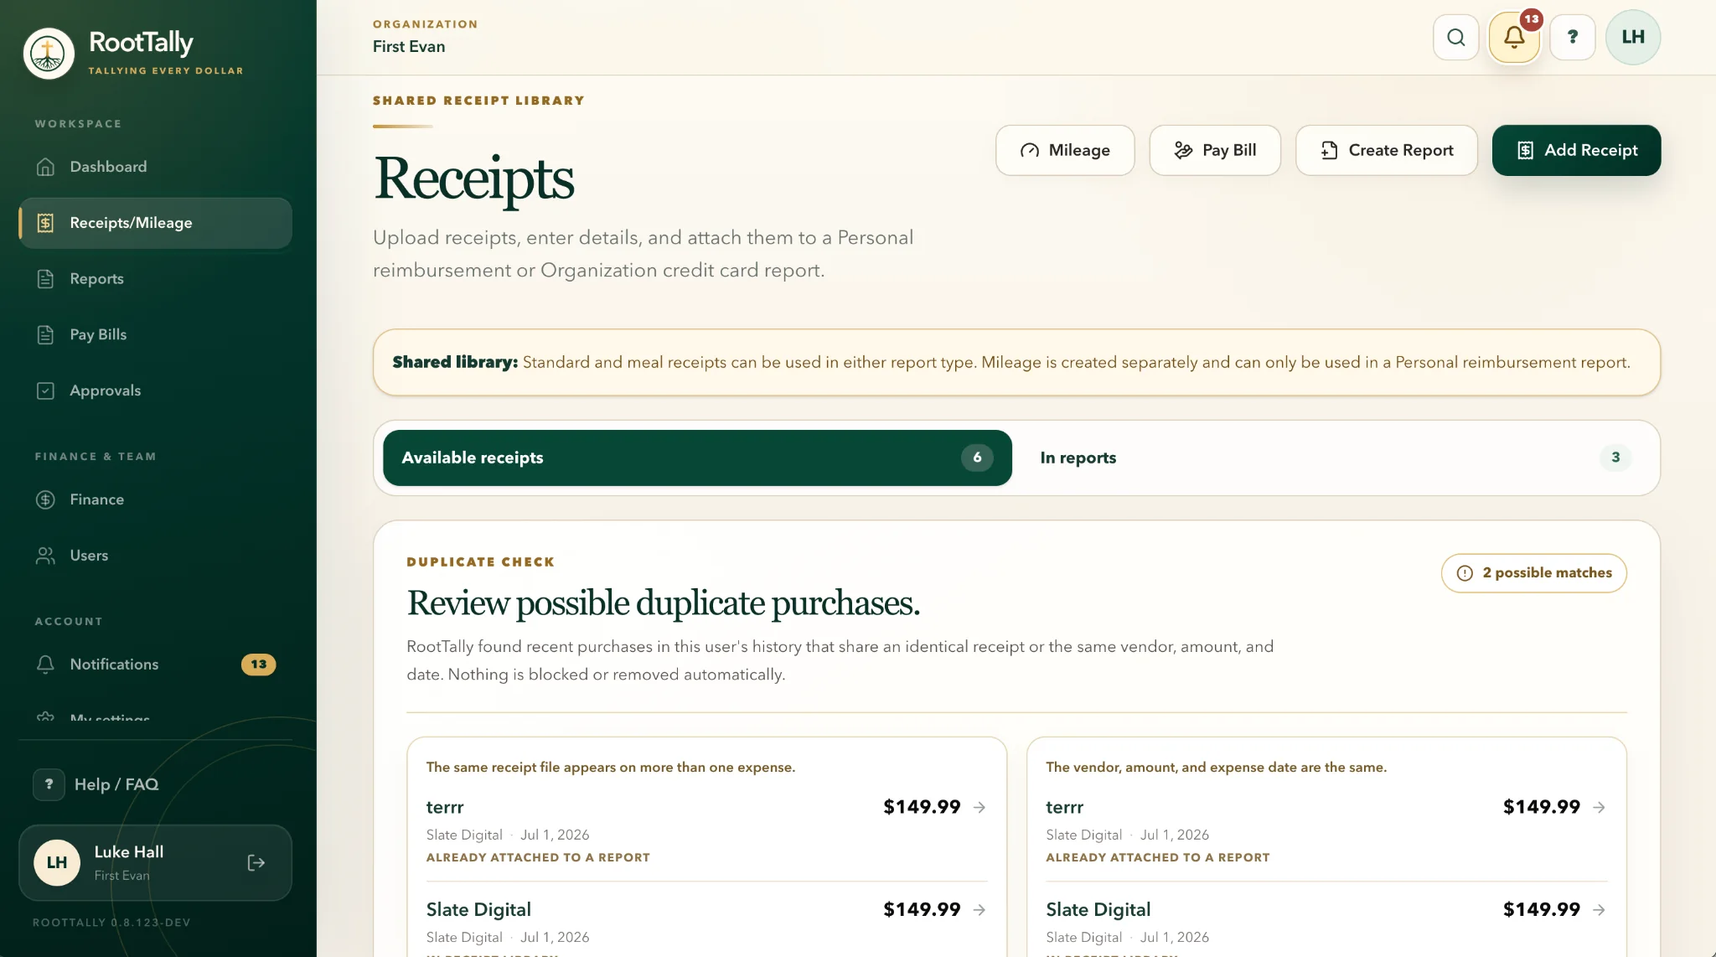The width and height of the screenshot is (1716, 957).
Task: Click the $149.99 amount for Slate Digital in the right card
Action: pyautogui.click(x=1542, y=910)
